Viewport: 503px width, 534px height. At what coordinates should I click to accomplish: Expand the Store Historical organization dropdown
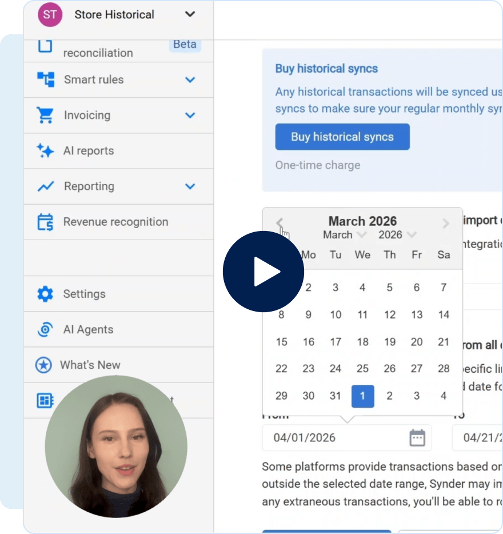tap(190, 14)
